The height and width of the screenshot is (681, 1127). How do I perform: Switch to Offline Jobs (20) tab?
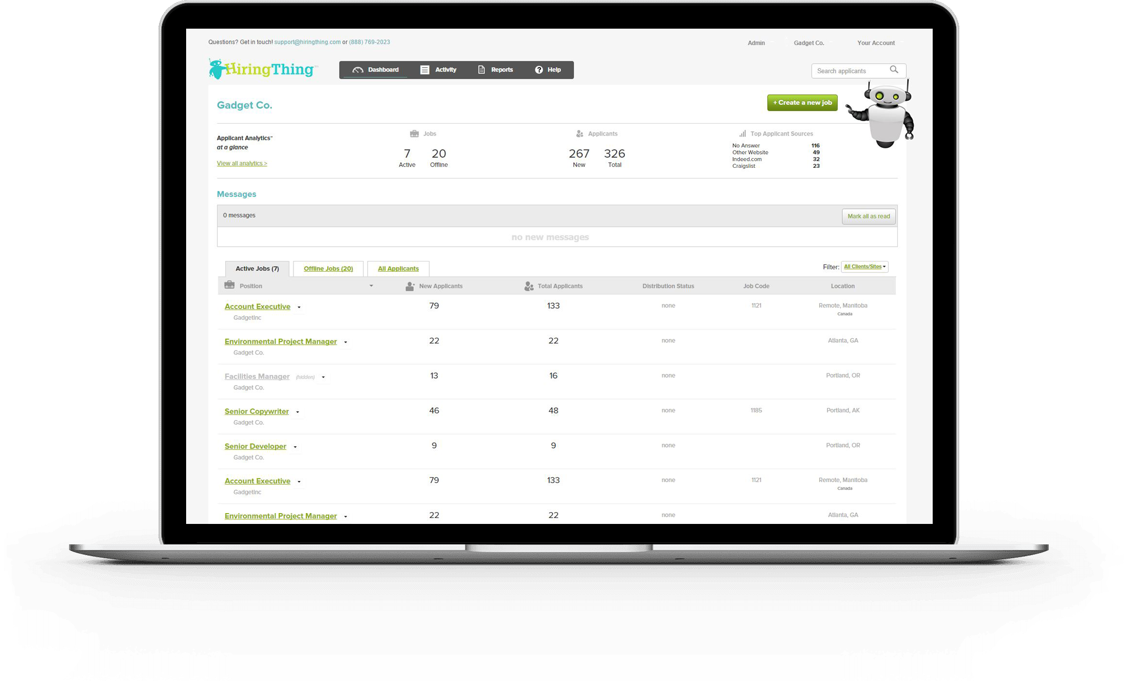tap(328, 269)
